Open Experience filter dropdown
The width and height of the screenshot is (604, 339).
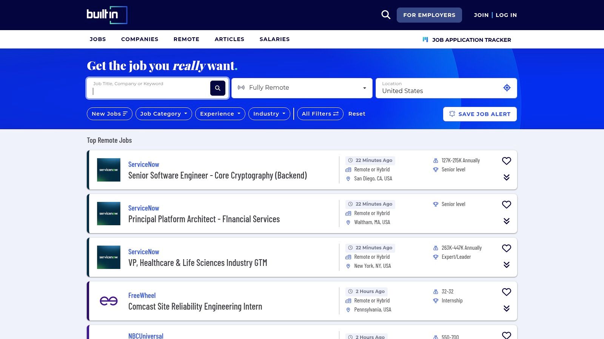point(220,114)
